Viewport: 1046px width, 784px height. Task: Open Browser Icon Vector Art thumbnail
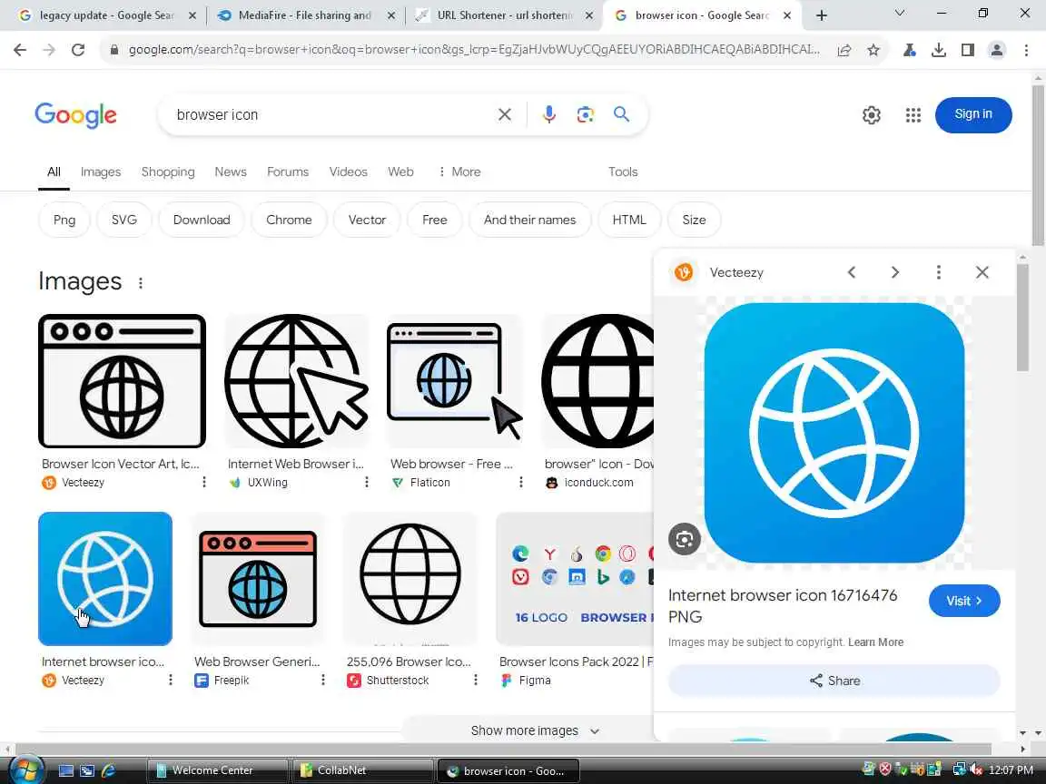pos(122,381)
